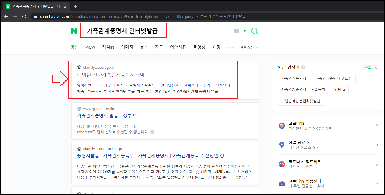Click the 코로나19 virus icon
This screenshot has height=195, width=385.
click(282, 126)
